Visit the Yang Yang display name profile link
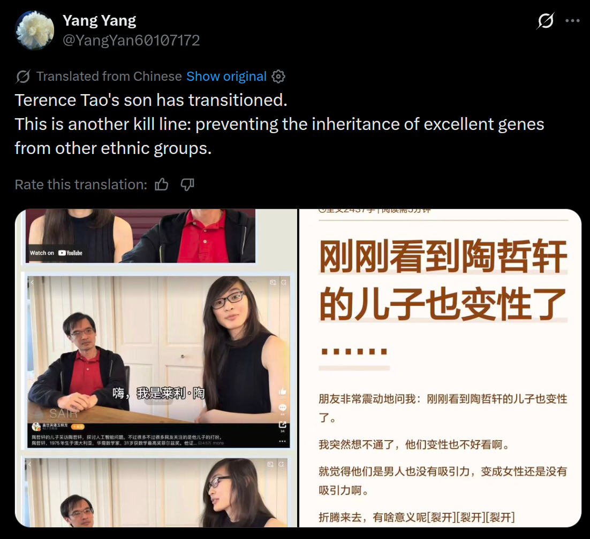Image resolution: width=590 pixels, height=539 pixels. coord(100,21)
